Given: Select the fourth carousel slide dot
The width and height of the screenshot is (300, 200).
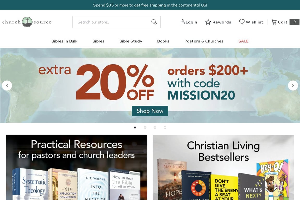Looking at the screenshot, I should (165, 127).
